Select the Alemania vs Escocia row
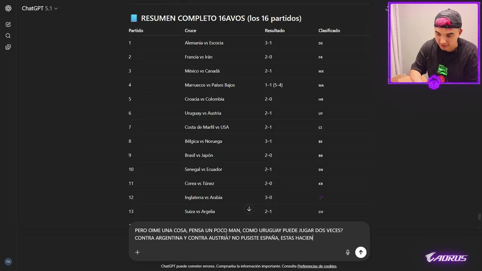Image resolution: width=482 pixels, height=271 pixels. 204,43
